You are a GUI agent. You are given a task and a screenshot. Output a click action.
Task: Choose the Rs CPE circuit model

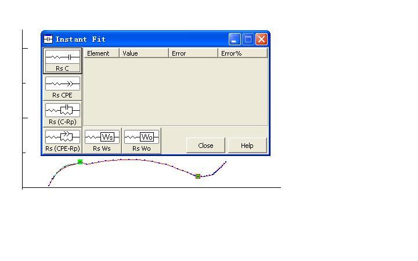point(62,88)
